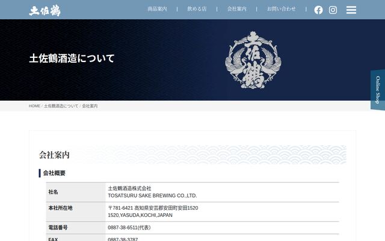The width and height of the screenshot is (385, 241).
Task: Select the 電話番号 table label
Action: pyautogui.click(x=58, y=228)
